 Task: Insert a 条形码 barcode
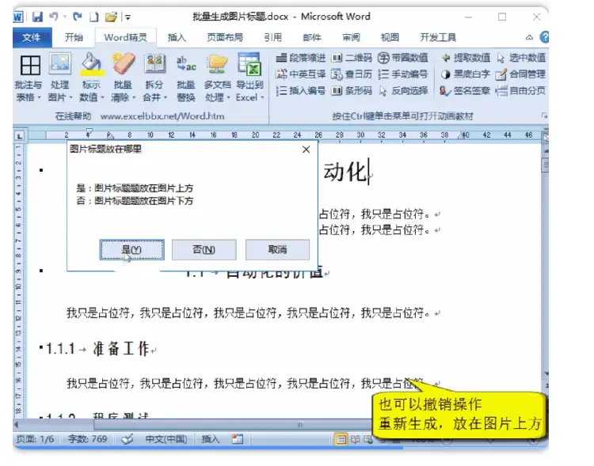352,90
